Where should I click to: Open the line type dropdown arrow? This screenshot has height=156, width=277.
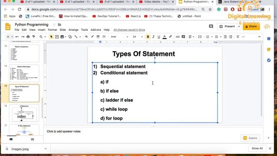(x=80, y=37)
